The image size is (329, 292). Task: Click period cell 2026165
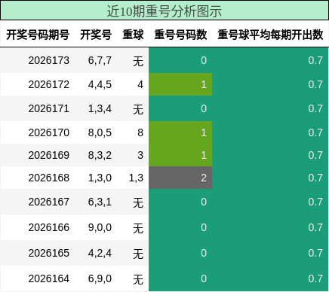coord(49,253)
